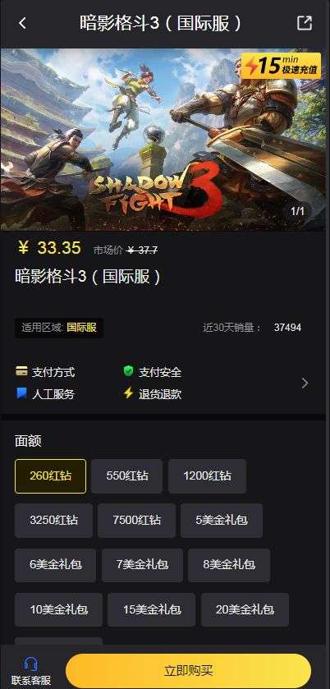Click the 立即购买 buy now button

(x=188, y=671)
